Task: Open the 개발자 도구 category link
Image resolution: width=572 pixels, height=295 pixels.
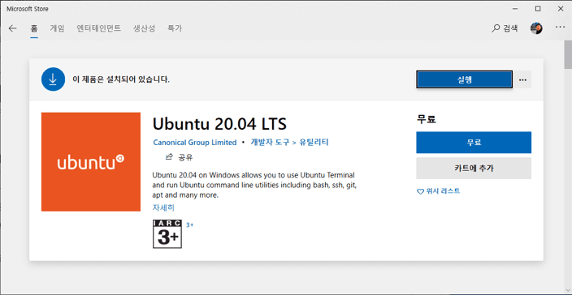Action: [x=271, y=142]
